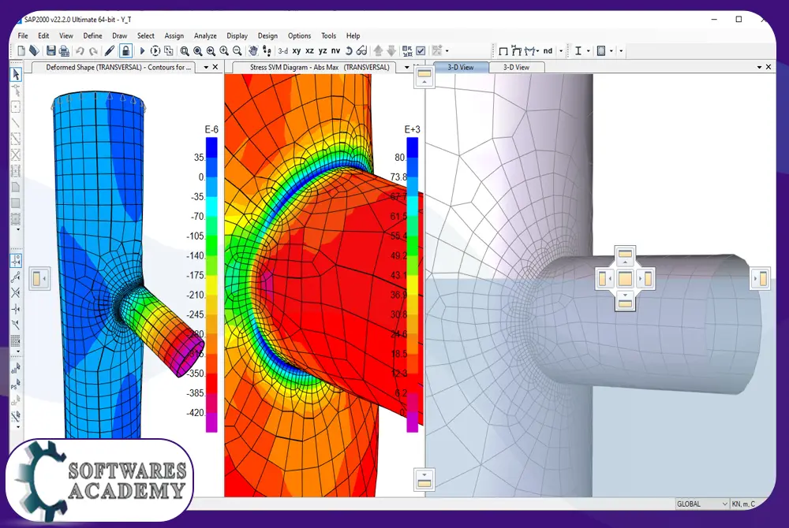Print graphics with the printer icon
789x528 pixels.
[x=64, y=50]
